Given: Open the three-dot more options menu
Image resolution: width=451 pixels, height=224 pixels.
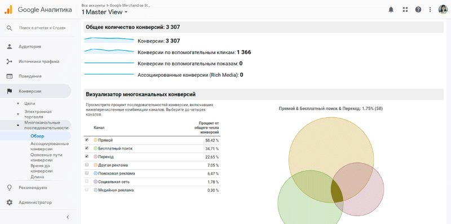Looking at the screenshot, I should (x=430, y=10).
